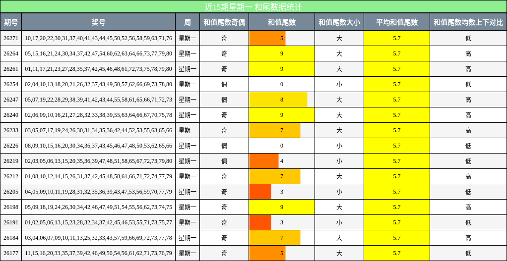This screenshot has width=507, height=261.
Task: Select period number 26219
Action: tap(11, 161)
